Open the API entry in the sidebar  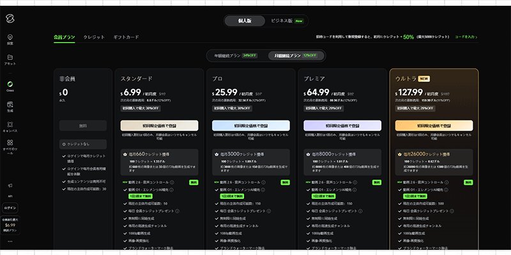point(10,196)
